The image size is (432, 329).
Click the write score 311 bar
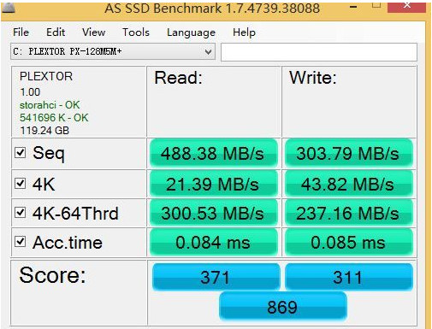click(349, 277)
